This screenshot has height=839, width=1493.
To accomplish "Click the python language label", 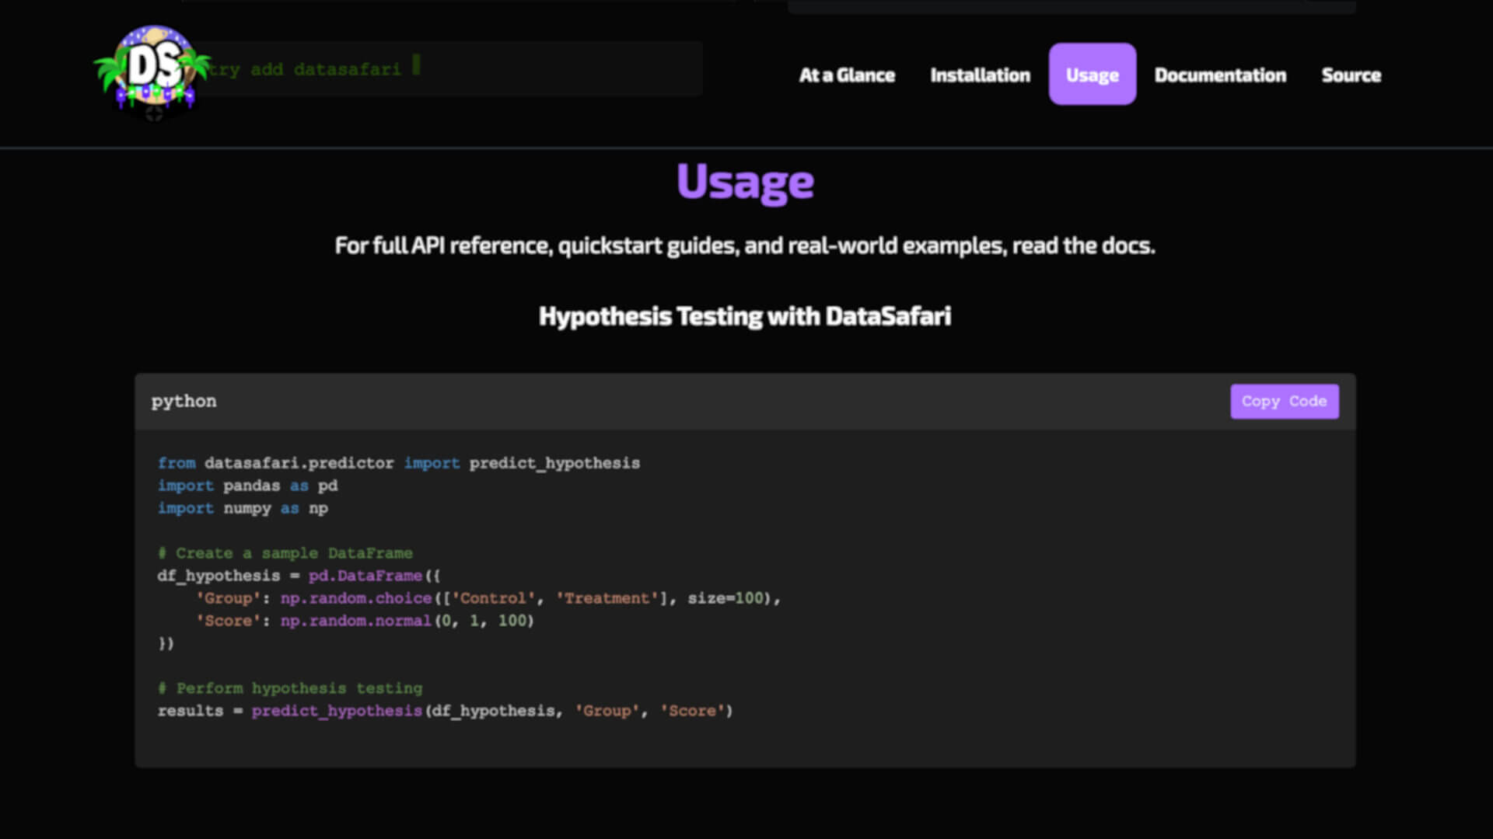I will pos(184,401).
